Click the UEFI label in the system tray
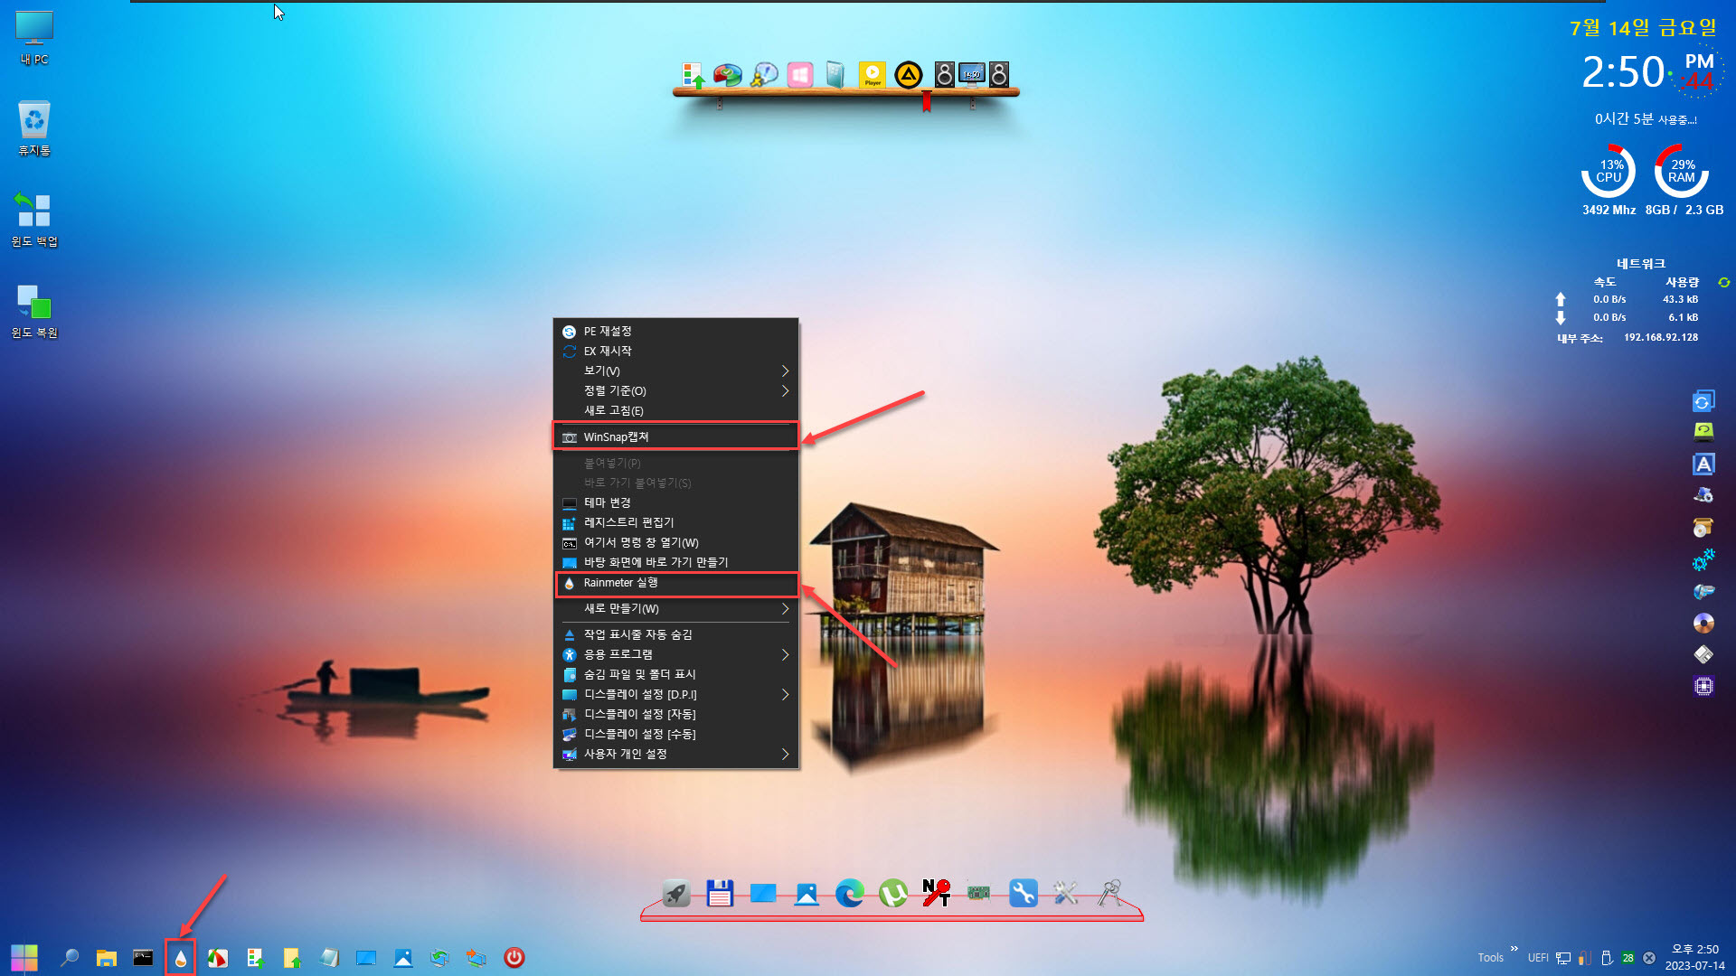 [x=1538, y=958]
